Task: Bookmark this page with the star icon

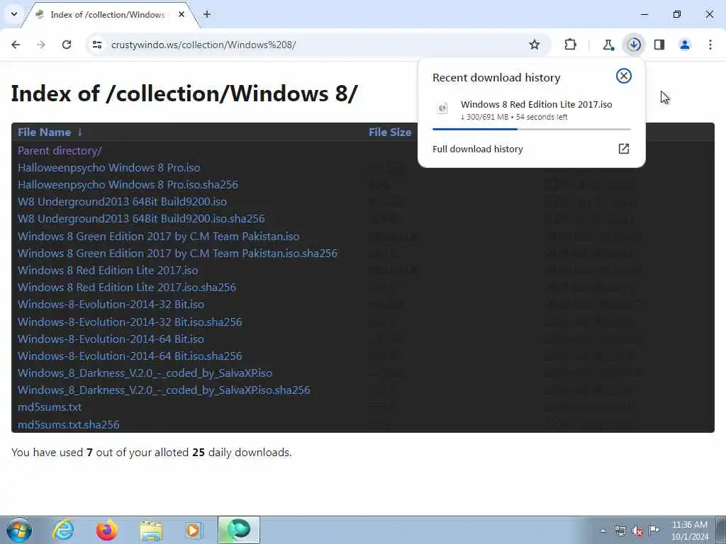Action: pyautogui.click(x=535, y=45)
